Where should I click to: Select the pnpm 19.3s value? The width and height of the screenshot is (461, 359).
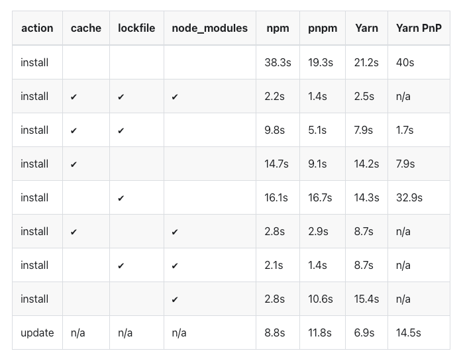tap(321, 62)
